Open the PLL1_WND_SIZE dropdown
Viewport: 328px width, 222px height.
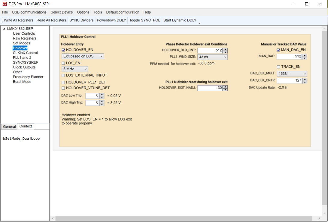coord(212,57)
